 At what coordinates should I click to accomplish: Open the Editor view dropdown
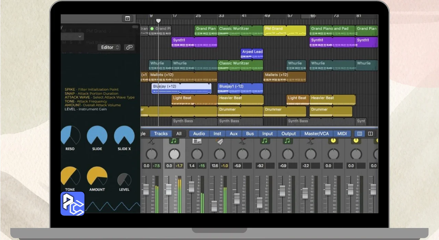(110, 47)
